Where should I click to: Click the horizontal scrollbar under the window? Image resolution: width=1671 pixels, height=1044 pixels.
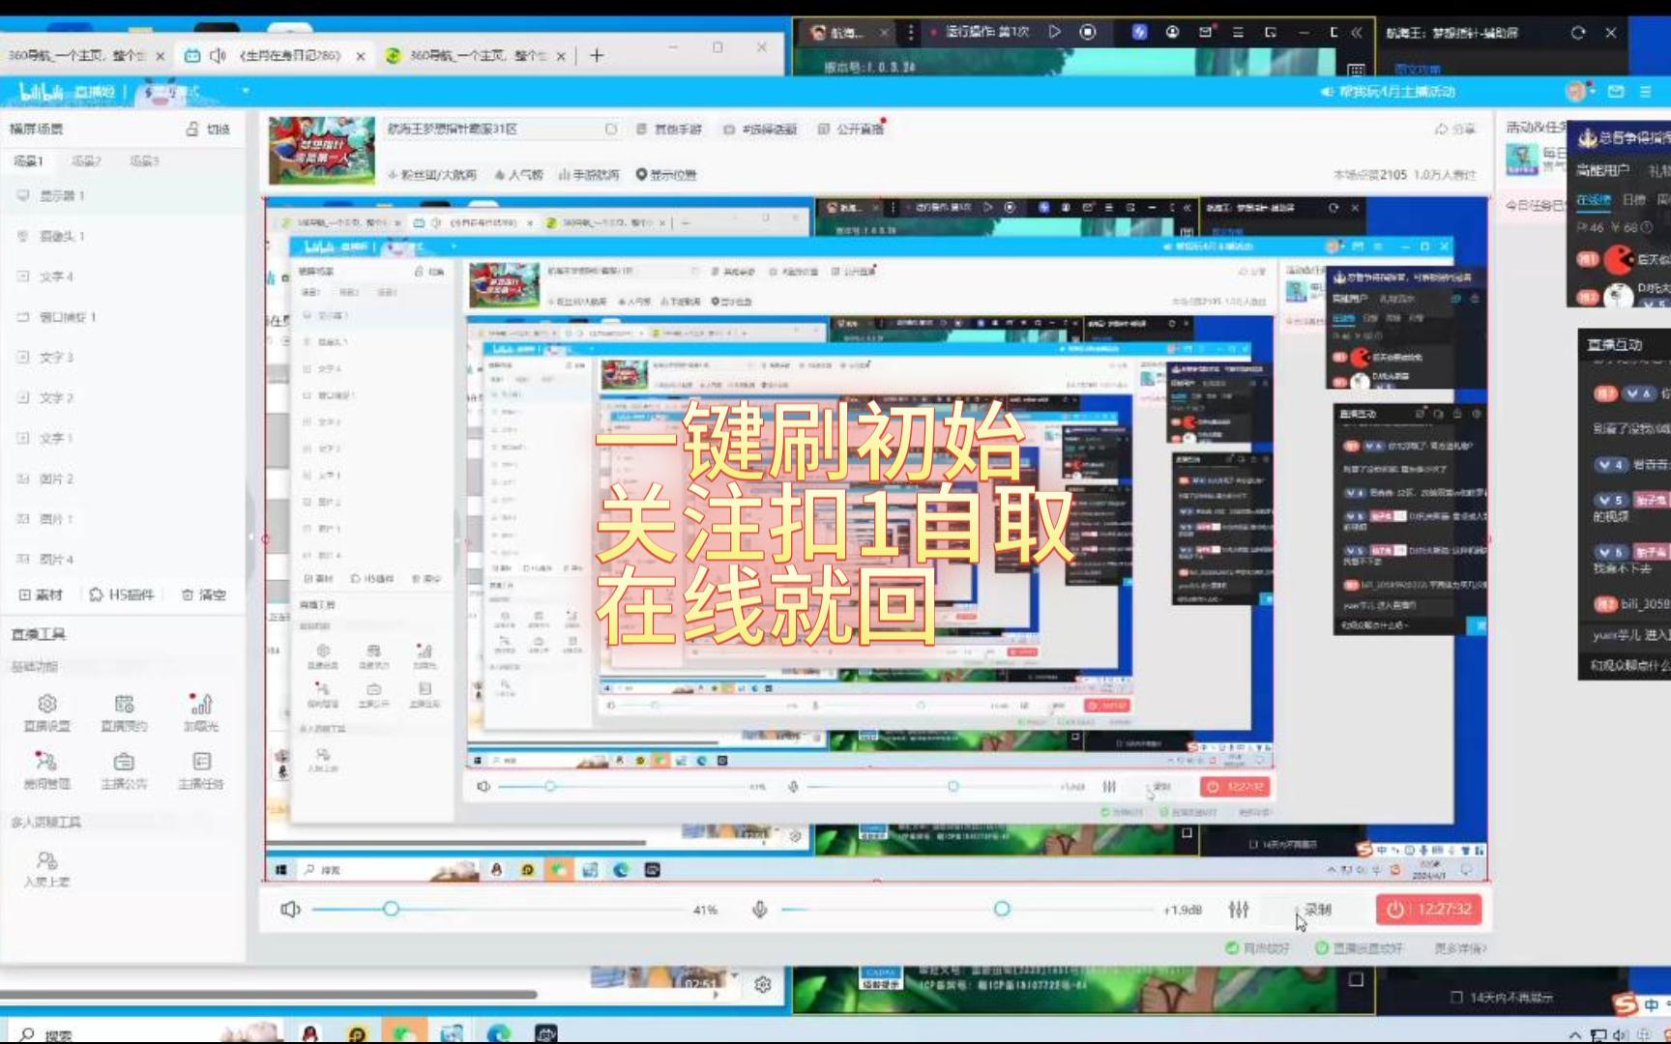pyautogui.click(x=269, y=994)
